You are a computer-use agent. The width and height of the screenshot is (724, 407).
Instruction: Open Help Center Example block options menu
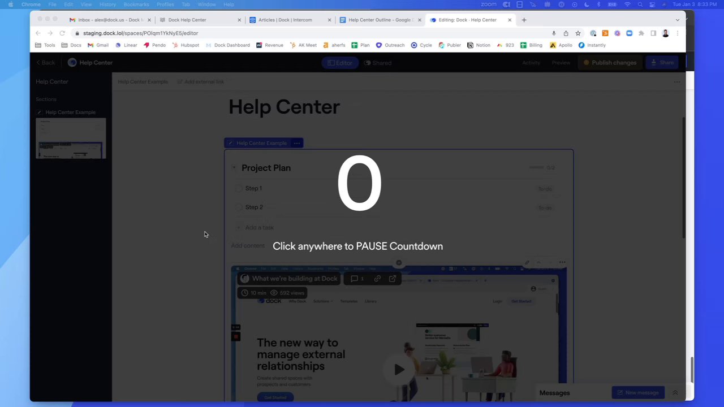pyautogui.click(x=296, y=143)
